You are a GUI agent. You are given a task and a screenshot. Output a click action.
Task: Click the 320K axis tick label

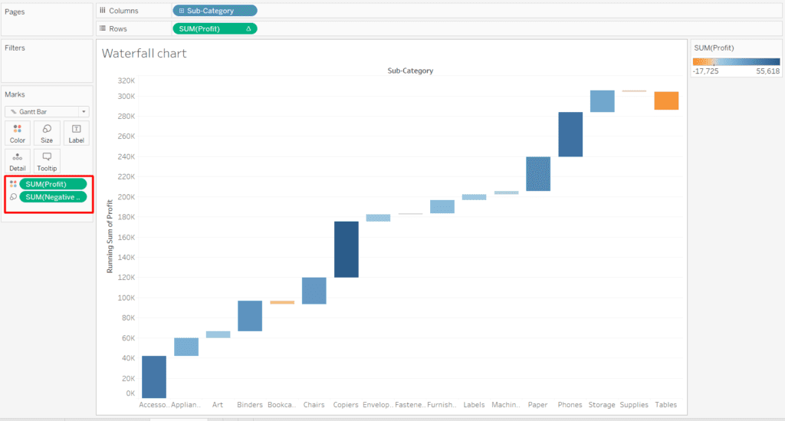point(126,81)
